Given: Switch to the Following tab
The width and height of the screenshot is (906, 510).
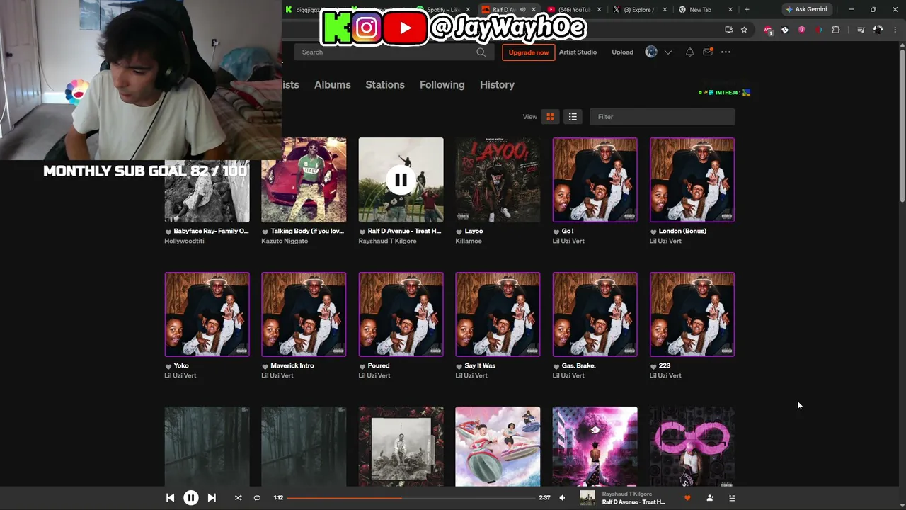Looking at the screenshot, I should pos(442,84).
